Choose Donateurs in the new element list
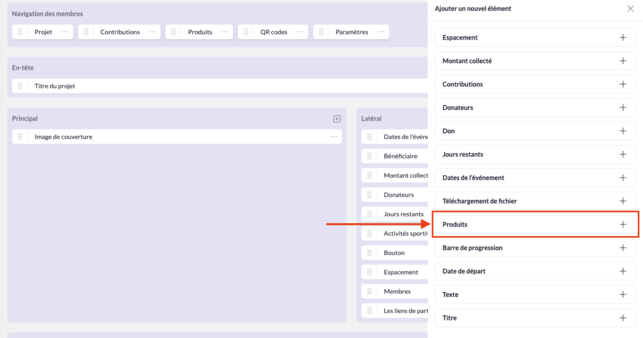Viewport: 643px width, 338px height. coord(458,107)
